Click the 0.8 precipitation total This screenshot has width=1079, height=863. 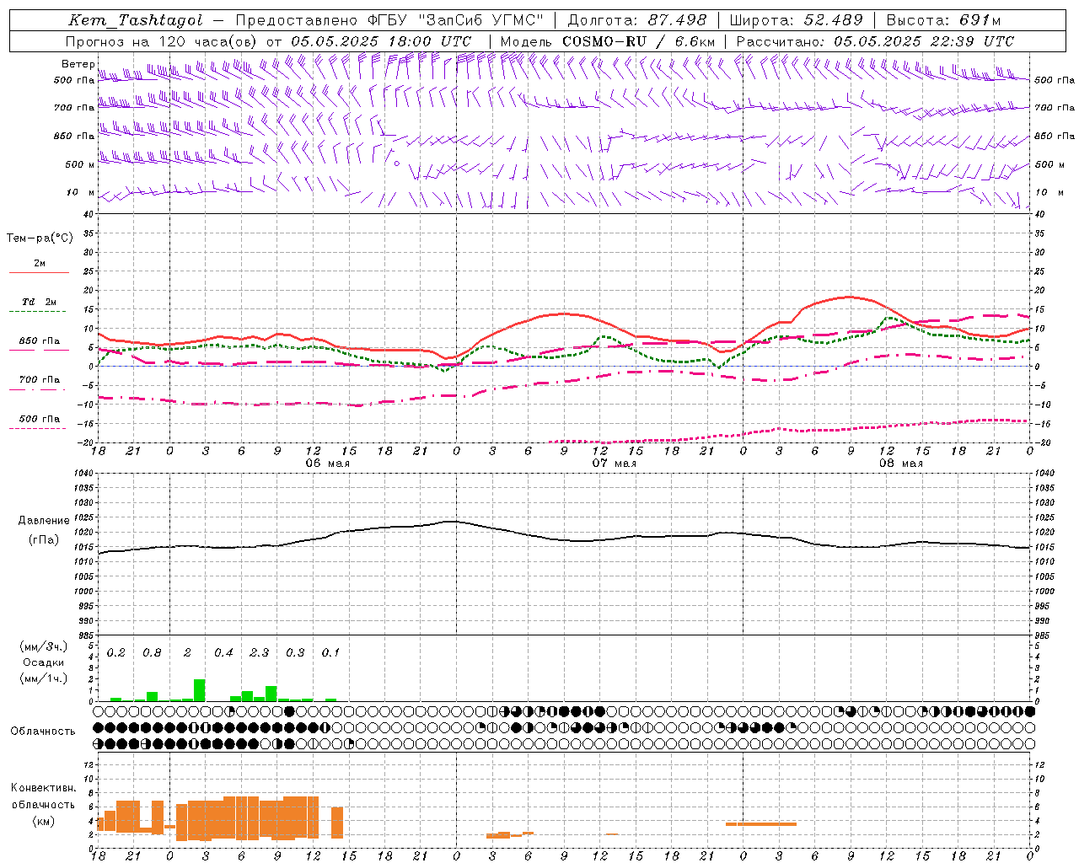(x=152, y=653)
